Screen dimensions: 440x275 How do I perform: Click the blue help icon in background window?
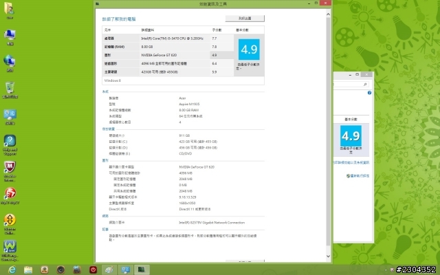coord(369,93)
